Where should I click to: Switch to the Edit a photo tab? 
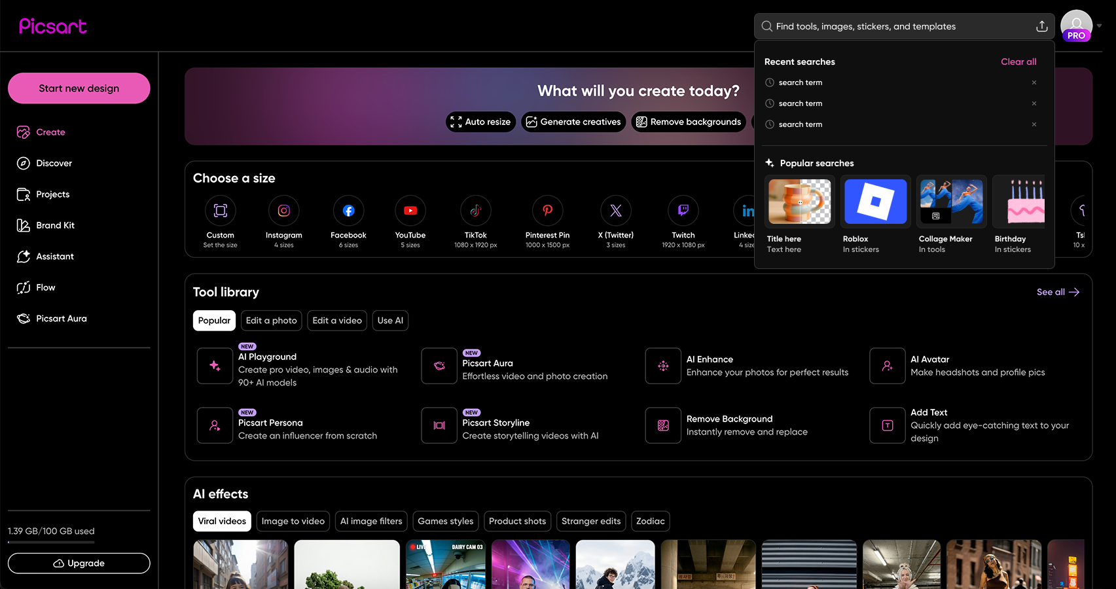(x=271, y=320)
